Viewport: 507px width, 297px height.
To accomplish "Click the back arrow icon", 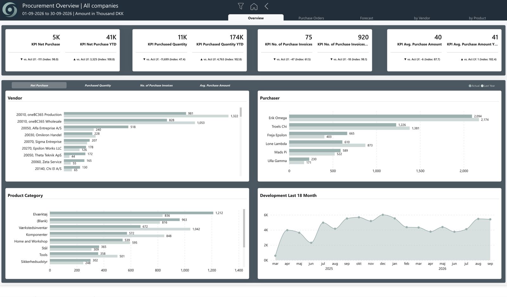I will 266,6.
